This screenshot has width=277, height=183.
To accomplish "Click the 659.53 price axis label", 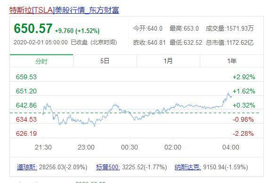I will (26, 77).
